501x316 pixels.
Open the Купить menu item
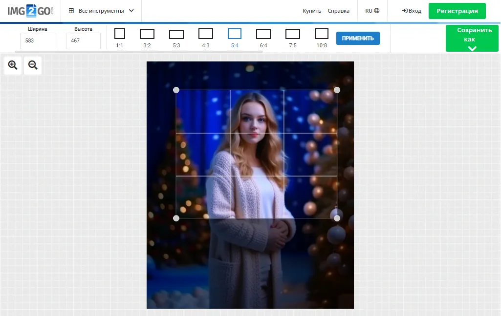pos(312,11)
